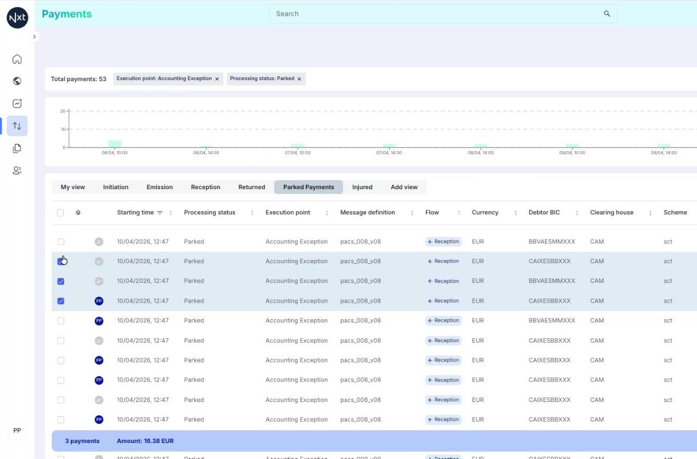Click the chart bar at 07/04, 10:00
Viewport: 697px width, 459px height.
(x=297, y=145)
